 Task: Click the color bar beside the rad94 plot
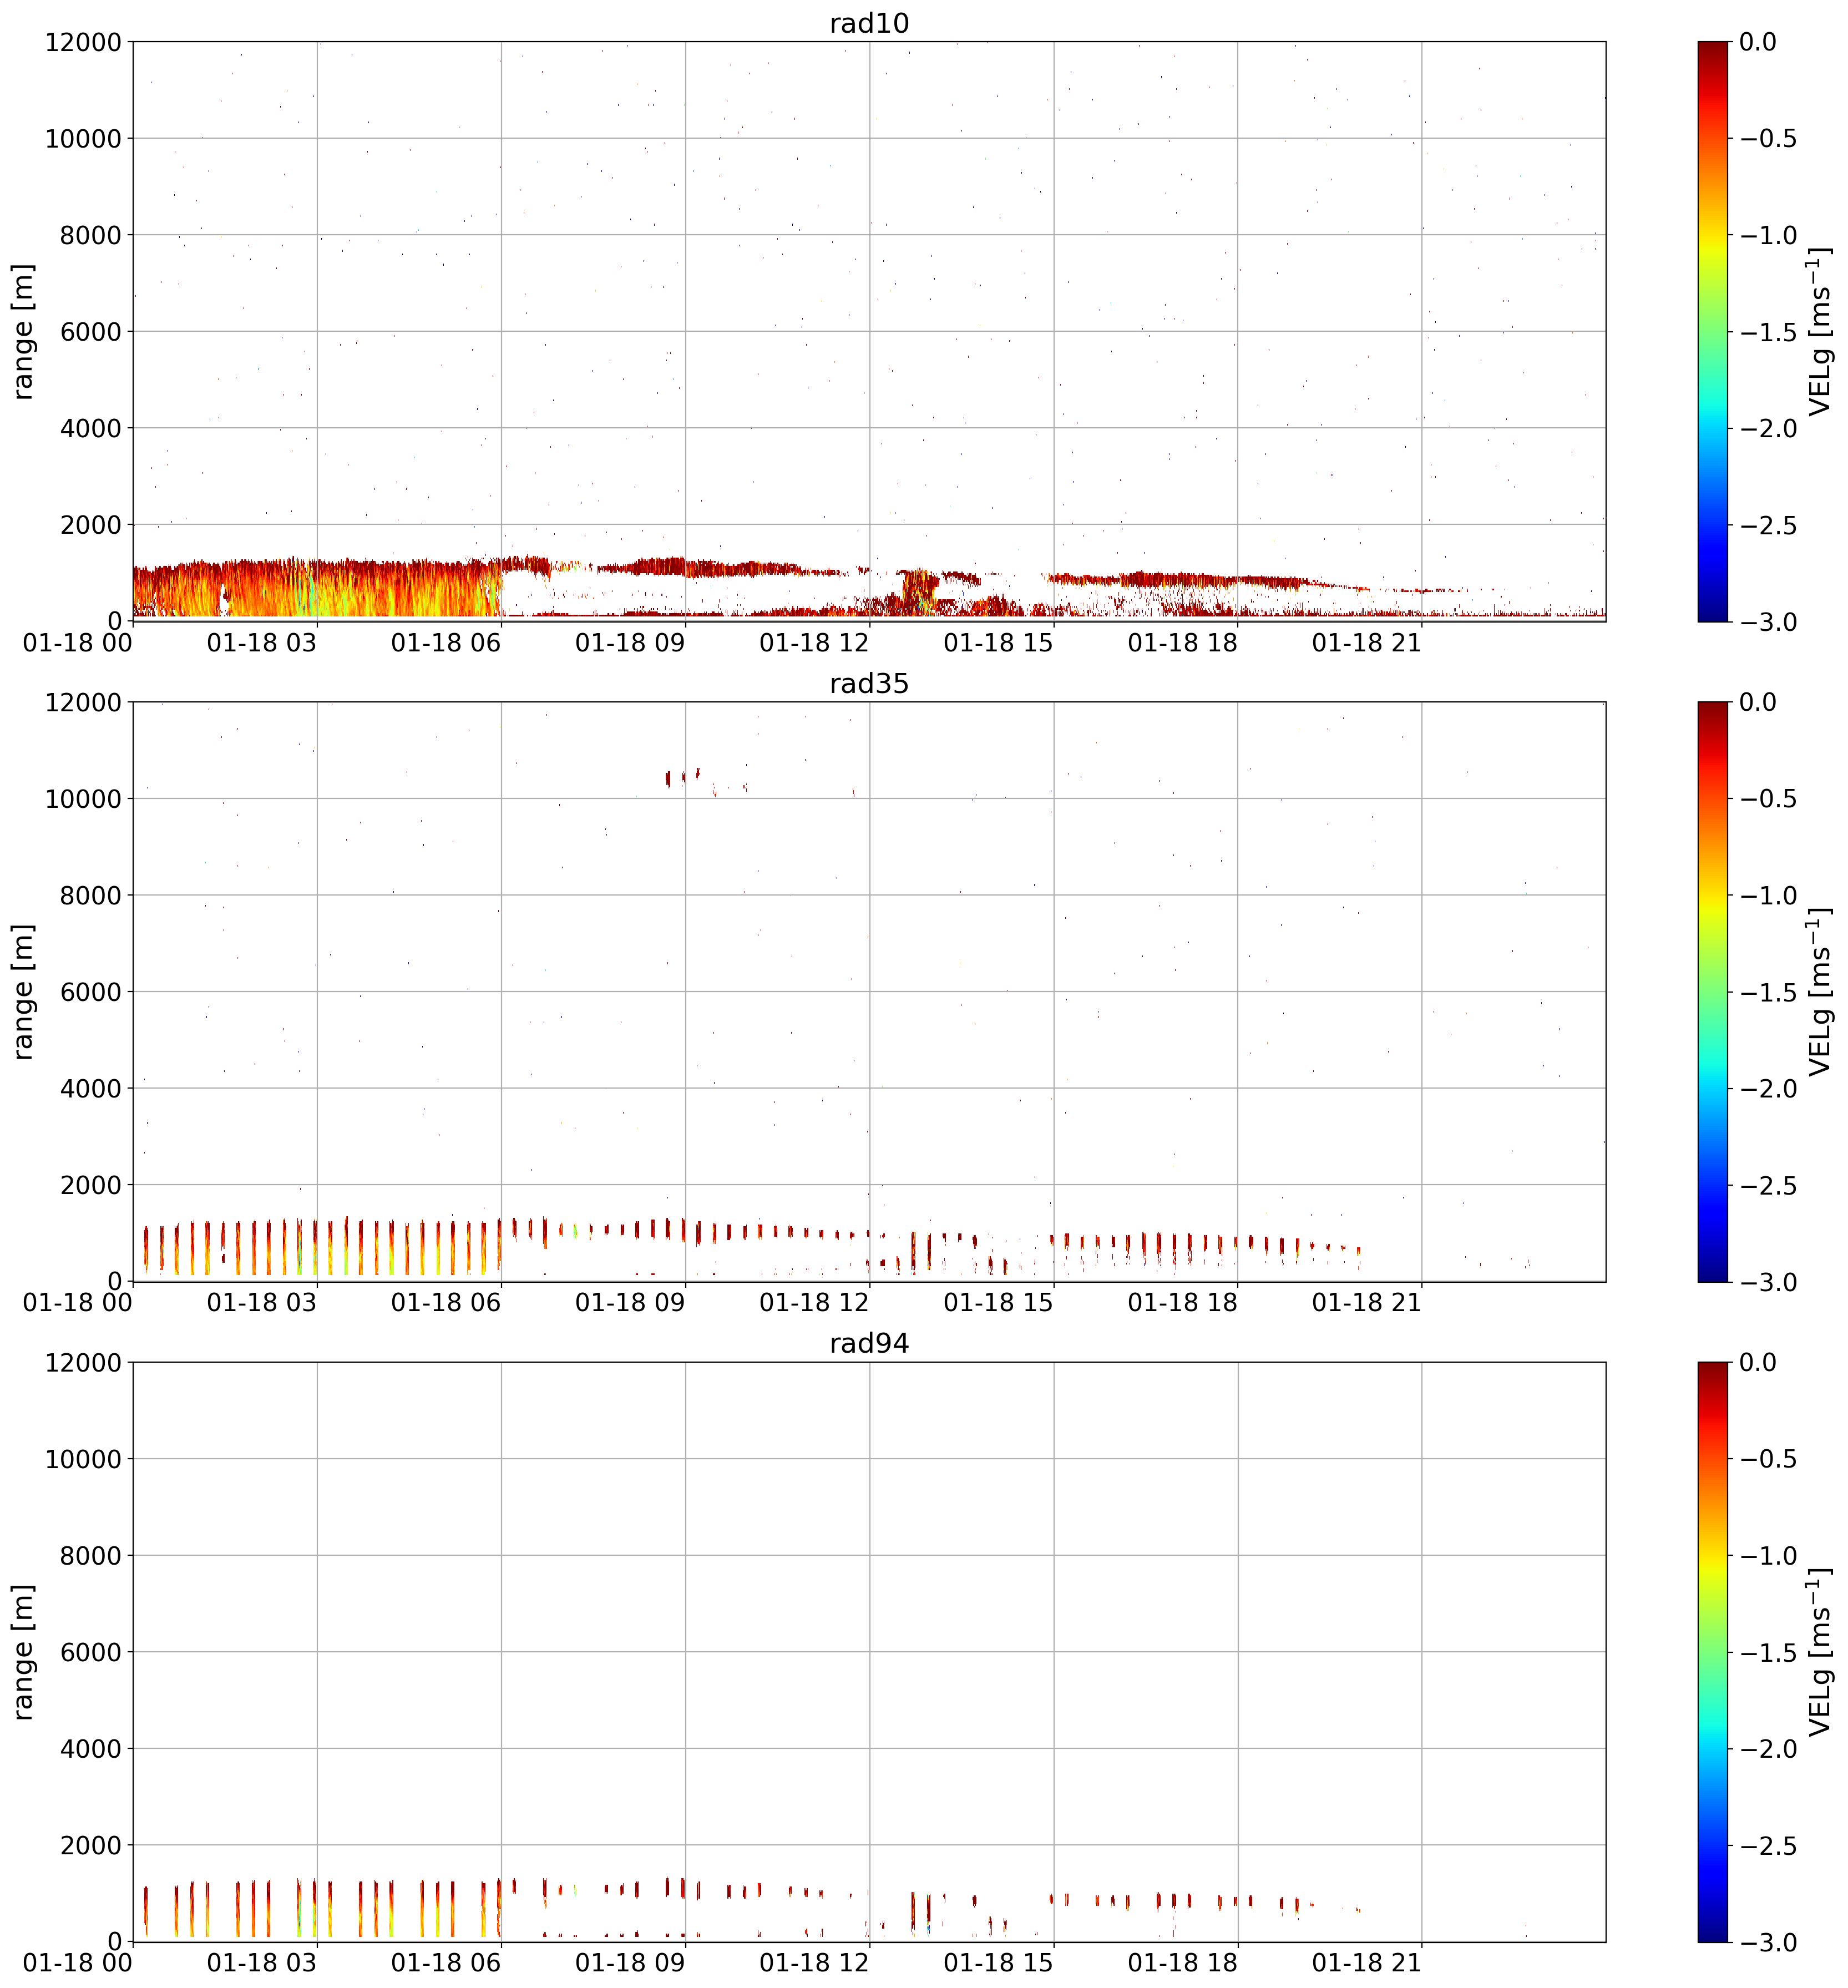coord(1712,1652)
